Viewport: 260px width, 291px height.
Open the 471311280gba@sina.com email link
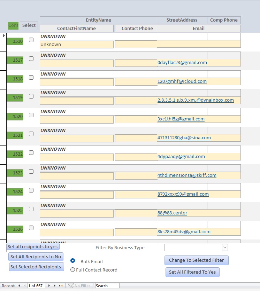[184, 138]
